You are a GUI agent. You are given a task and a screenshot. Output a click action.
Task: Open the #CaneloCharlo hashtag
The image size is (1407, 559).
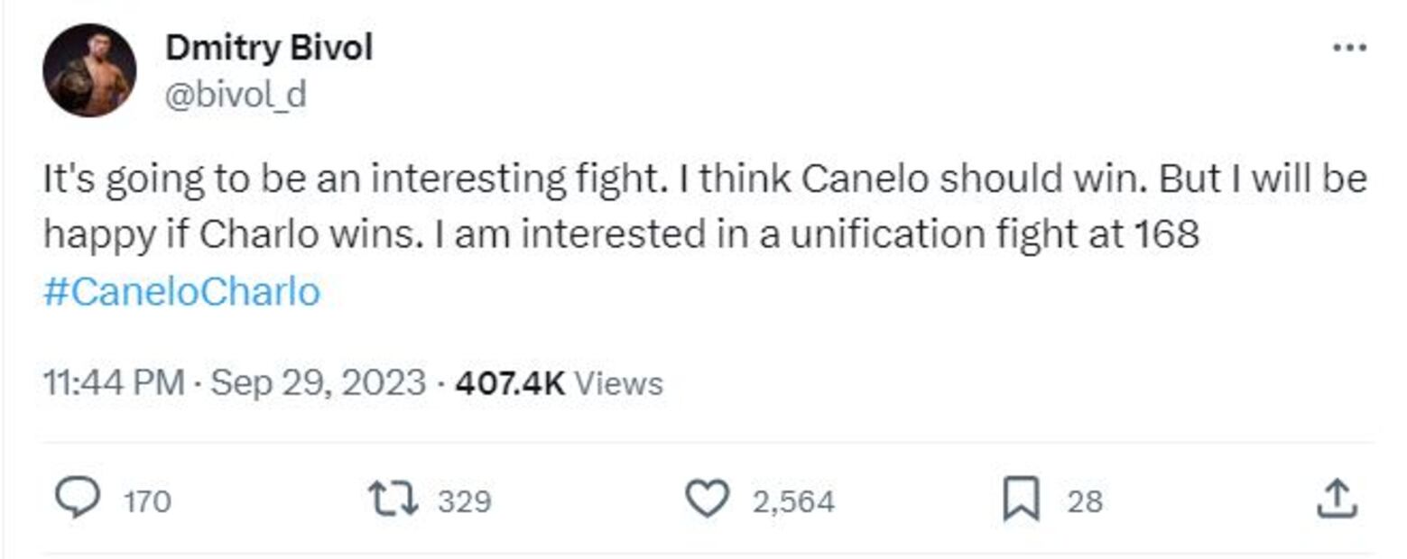(x=181, y=292)
